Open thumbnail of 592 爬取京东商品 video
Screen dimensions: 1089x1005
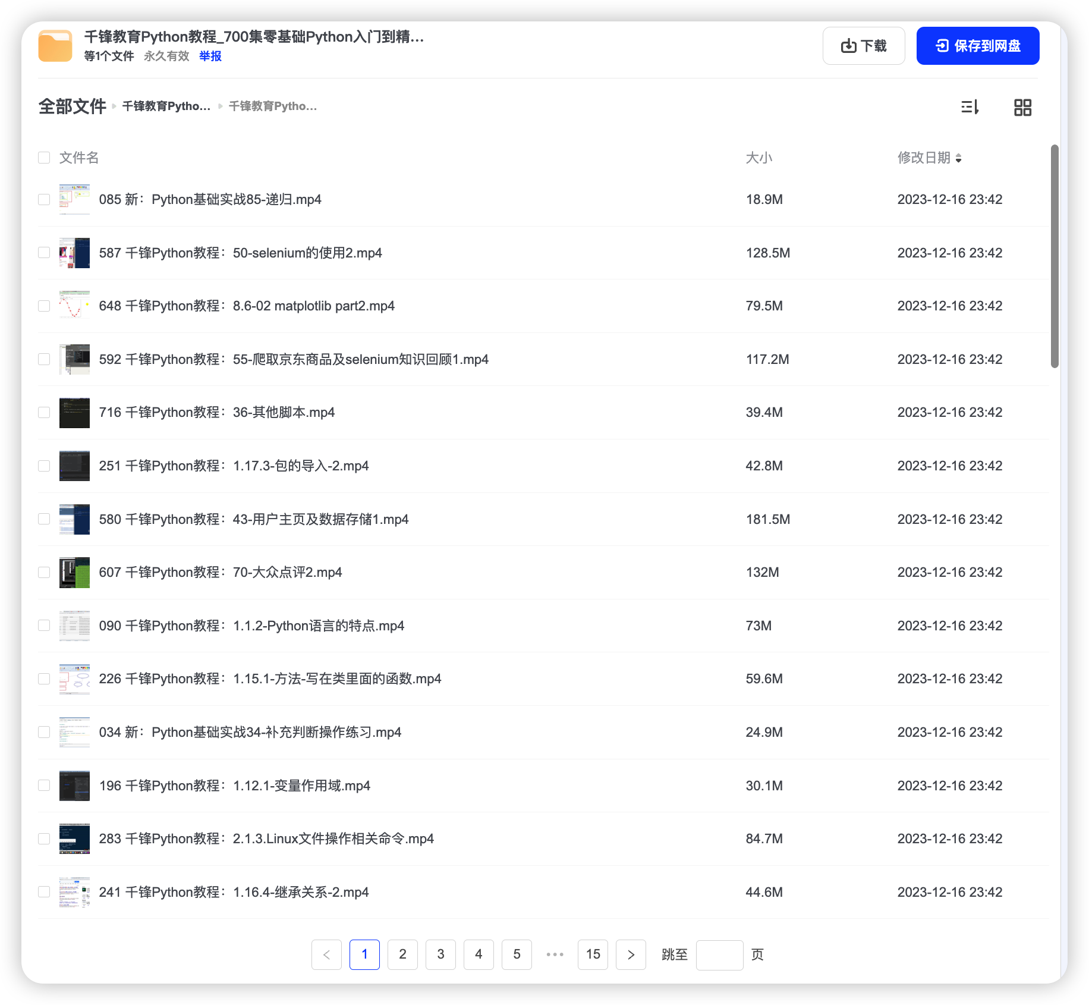[x=74, y=359]
